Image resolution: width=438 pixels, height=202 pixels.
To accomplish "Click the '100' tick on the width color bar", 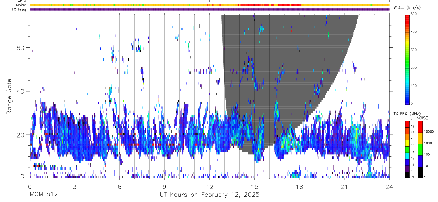I will 414,86.
